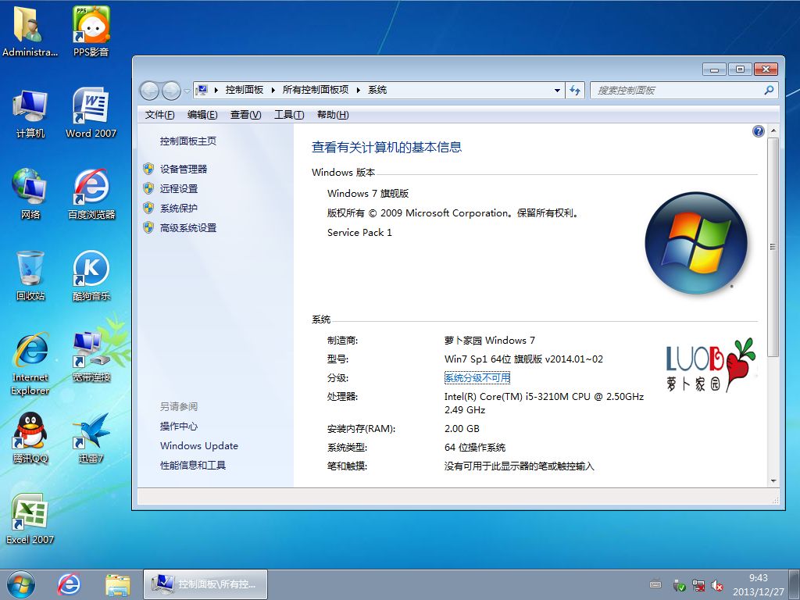
Task: Click the scroll down arrow of the system window
Action: click(x=773, y=481)
